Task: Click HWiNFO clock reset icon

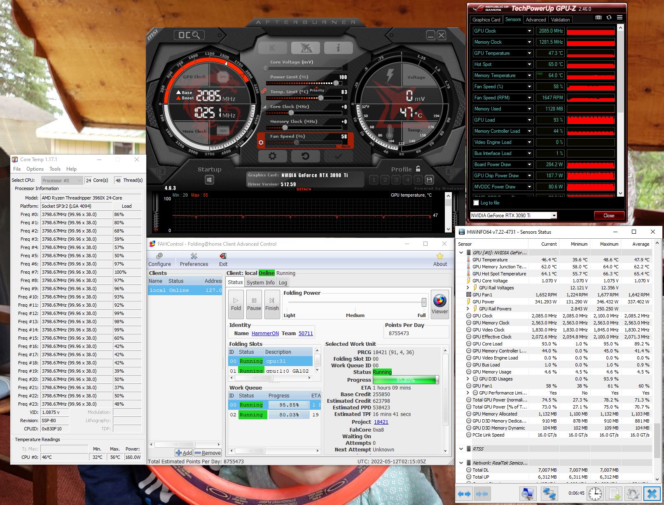Action: click(595, 493)
